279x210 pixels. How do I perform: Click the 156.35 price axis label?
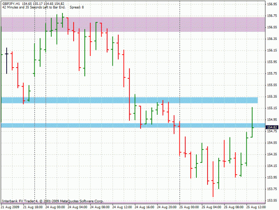pyautogui.click(x=272, y=39)
